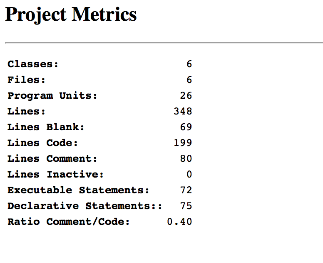Click the Lines Blank label
Image resolution: width=323 pixels, height=263 pixels.
46,127
